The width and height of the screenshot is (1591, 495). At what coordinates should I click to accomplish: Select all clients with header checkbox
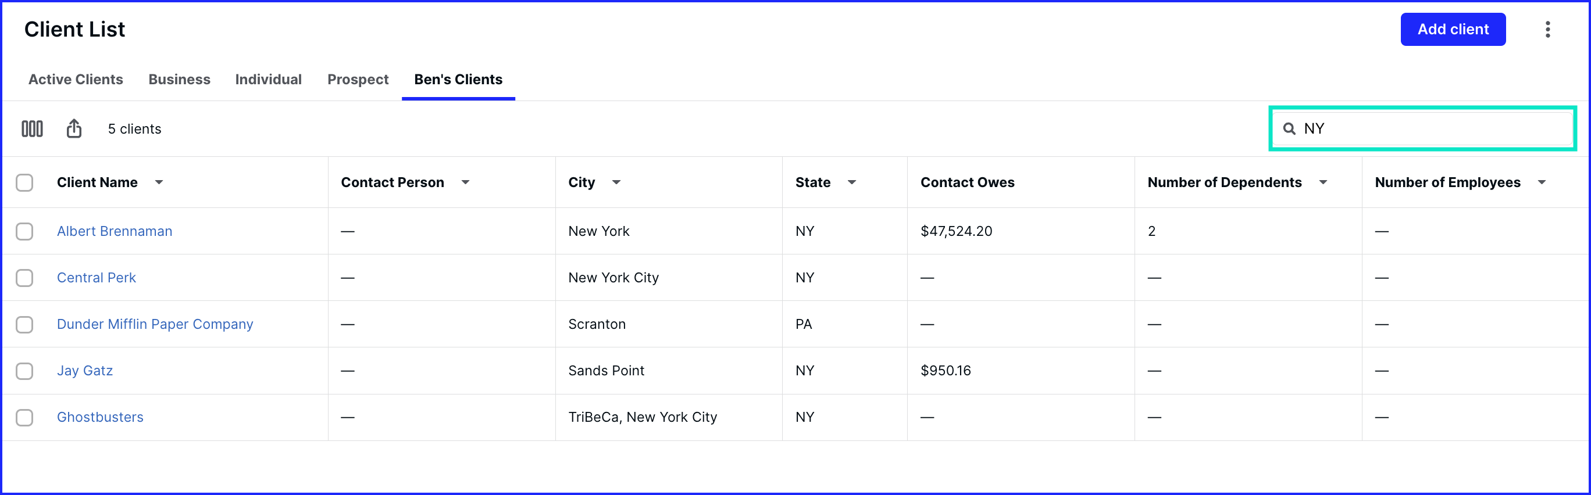click(24, 182)
